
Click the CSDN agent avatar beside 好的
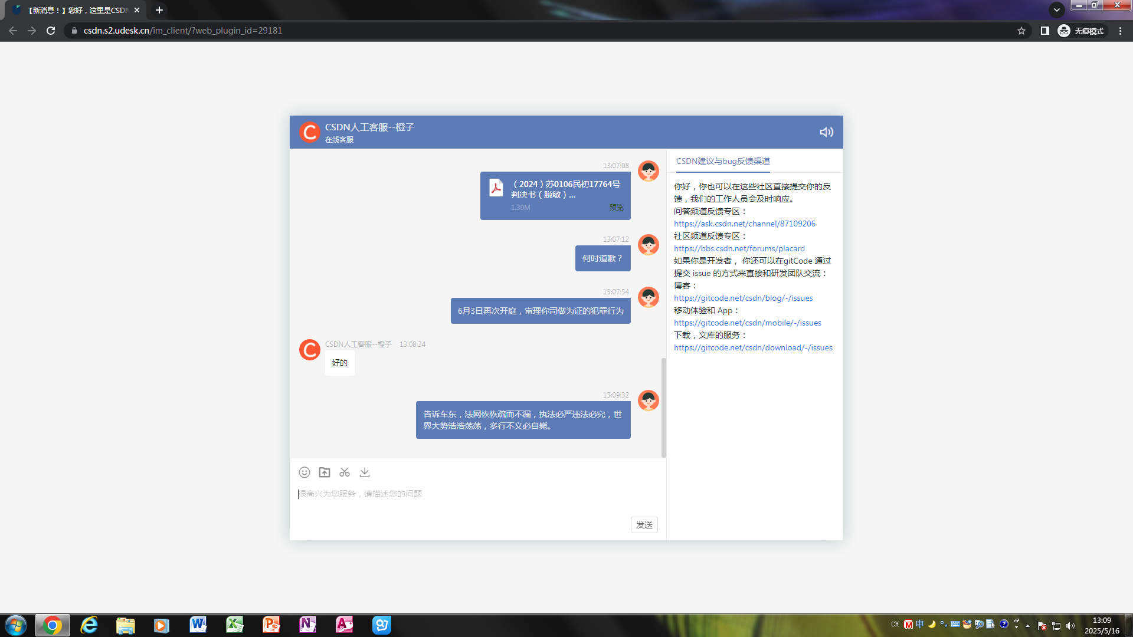[309, 350]
